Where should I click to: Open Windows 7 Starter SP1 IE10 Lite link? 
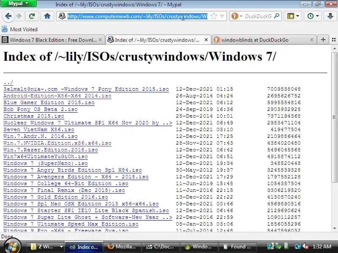pos(86,210)
